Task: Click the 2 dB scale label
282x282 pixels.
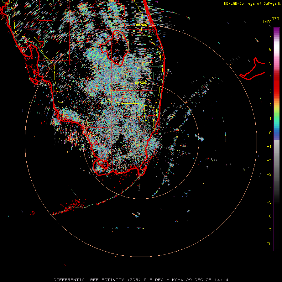Action: click(270, 105)
